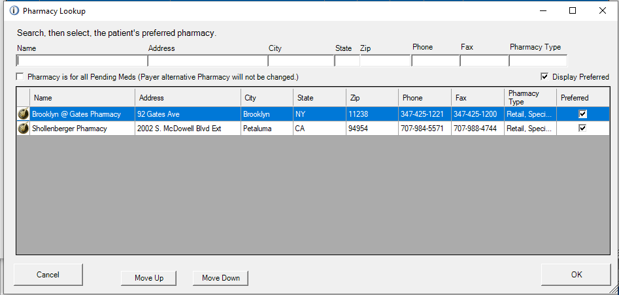Sort by the City column header
This screenshot has width=619, height=295.
click(267, 98)
